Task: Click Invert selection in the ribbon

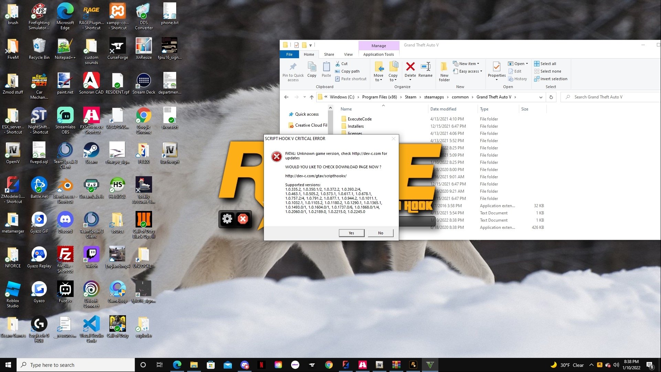Action: tap(553, 79)
